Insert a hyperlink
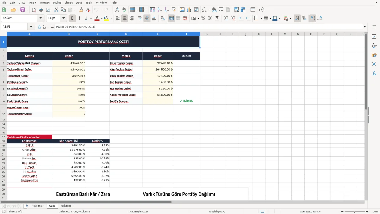Screen dimensions: 380x214 point(214,10)
